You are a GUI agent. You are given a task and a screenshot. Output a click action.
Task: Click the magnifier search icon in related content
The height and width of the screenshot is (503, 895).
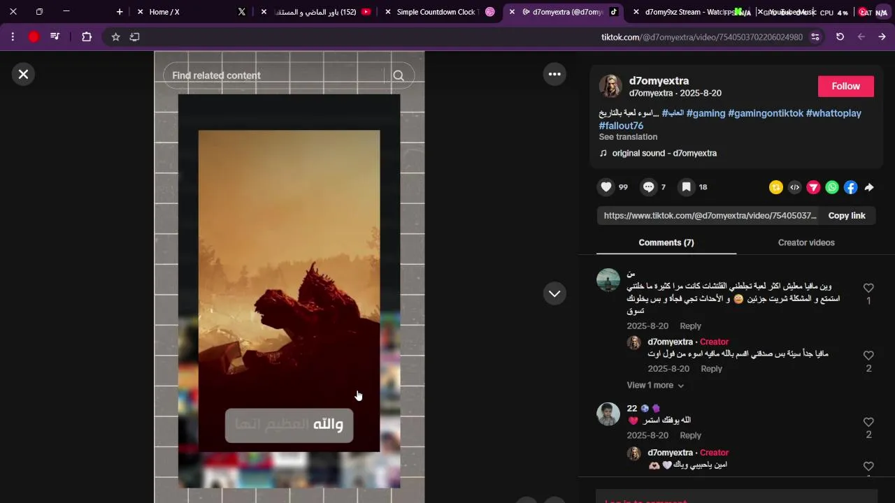[x=399, y=75]
